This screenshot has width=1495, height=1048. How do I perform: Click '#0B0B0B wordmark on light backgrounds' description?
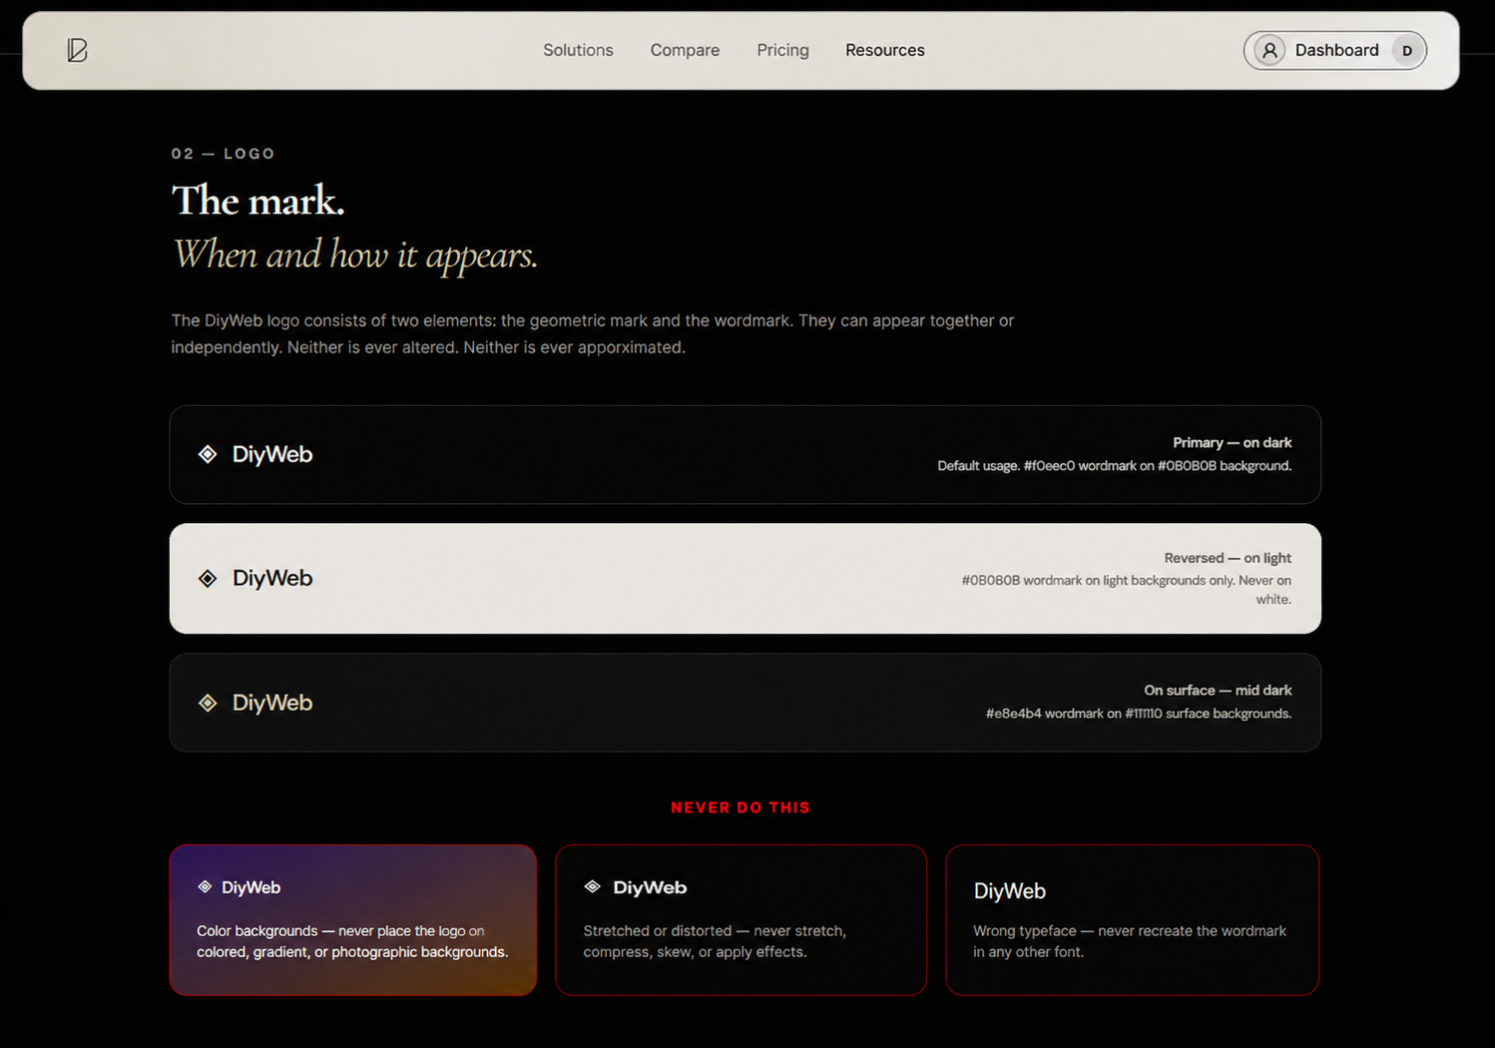[x=1127, y=590]
